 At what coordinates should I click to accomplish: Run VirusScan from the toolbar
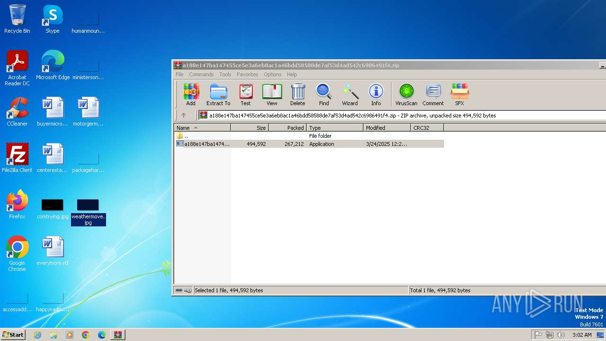[406, 94]
